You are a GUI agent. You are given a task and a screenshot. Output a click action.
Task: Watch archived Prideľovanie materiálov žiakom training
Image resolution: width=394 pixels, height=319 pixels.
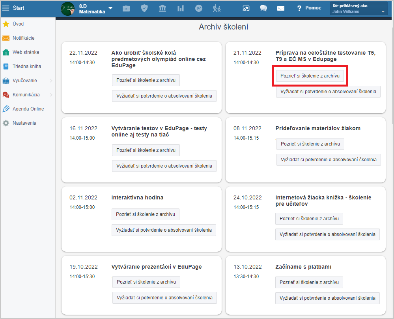point(310,144)
